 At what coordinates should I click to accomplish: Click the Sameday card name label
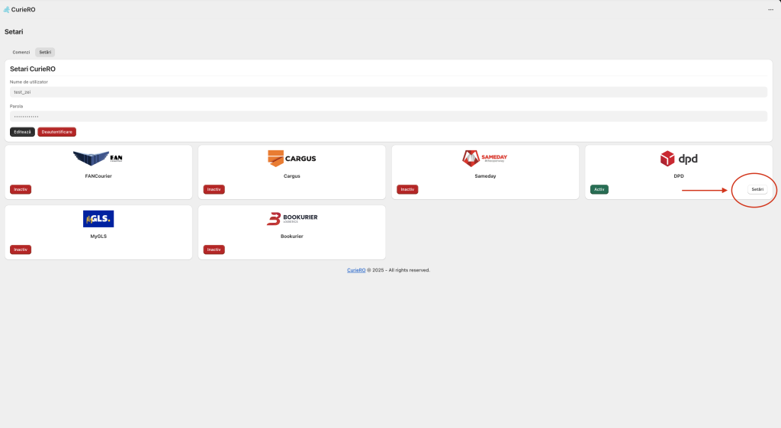click(x=485, y=176)
